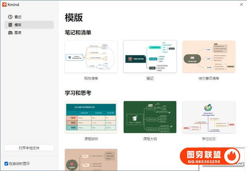Click the 打开本地文件 button
Screen dimensions: 247x171
29,148
